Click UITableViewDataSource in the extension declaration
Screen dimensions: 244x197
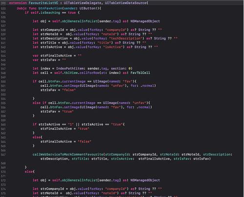pos(125,3)
